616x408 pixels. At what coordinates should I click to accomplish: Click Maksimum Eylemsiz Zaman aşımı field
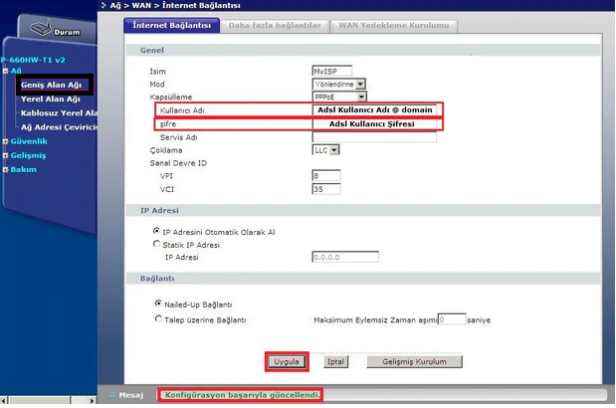tap(452, 319)
